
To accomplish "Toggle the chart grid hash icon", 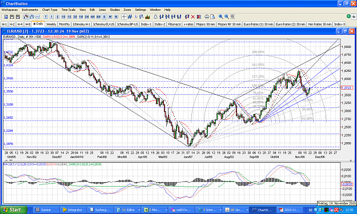I will pos(130,17).
